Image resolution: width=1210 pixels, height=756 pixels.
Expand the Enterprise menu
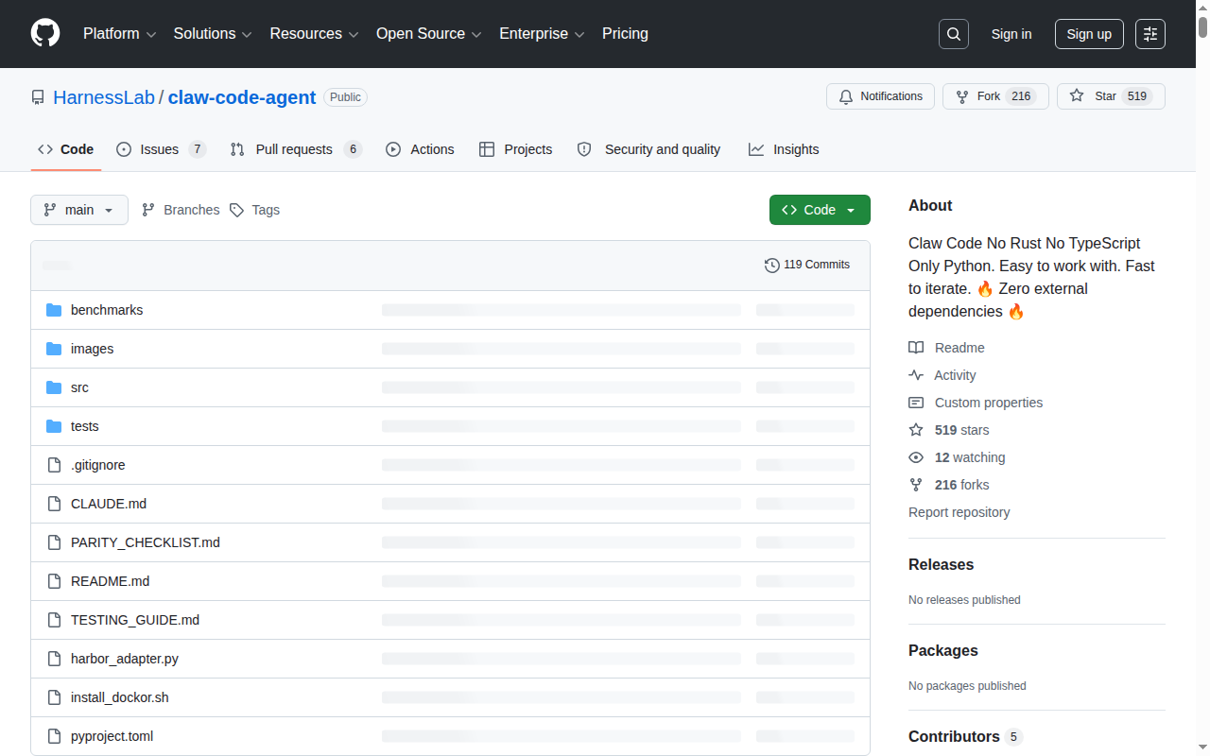click(x=542, y=34)
